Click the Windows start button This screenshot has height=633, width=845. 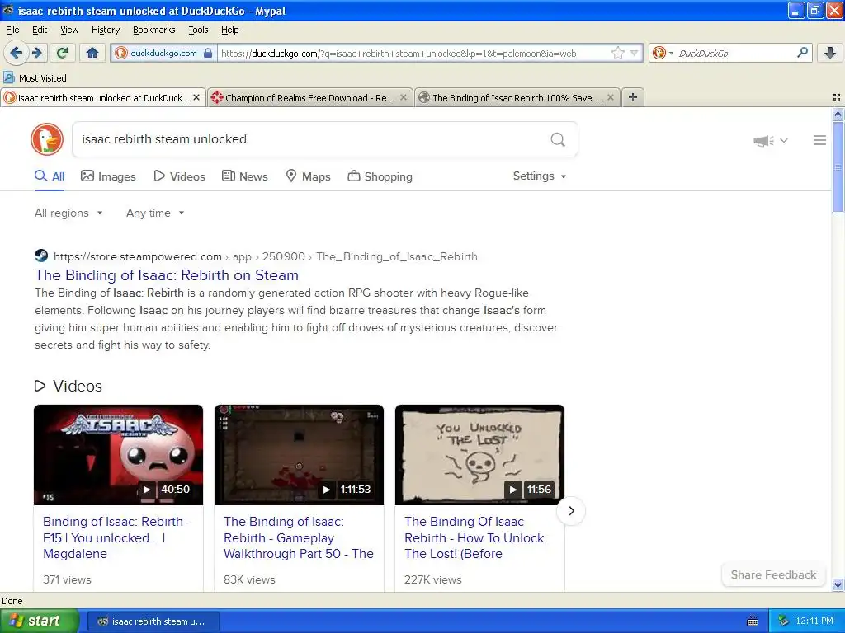pyautogui.click(x=39, y=621)
